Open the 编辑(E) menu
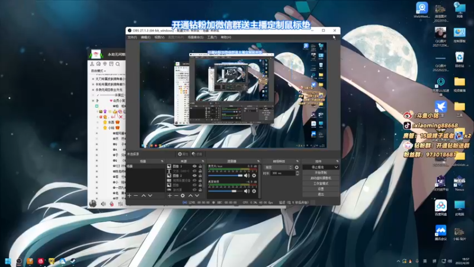Viewport: 474px width, 267px height. (x=145, y=37)
